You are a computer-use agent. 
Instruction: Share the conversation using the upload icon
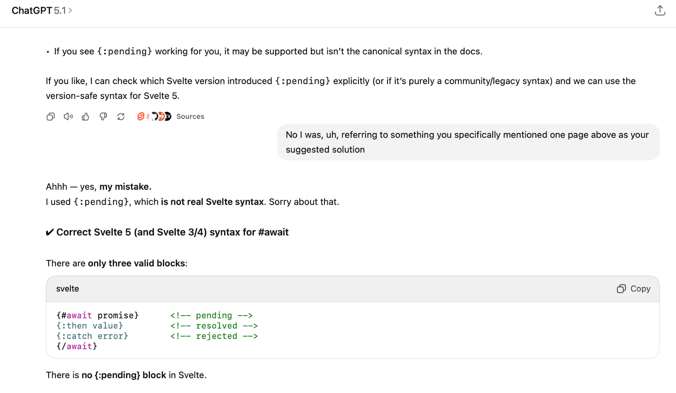[x=660, y=11]
